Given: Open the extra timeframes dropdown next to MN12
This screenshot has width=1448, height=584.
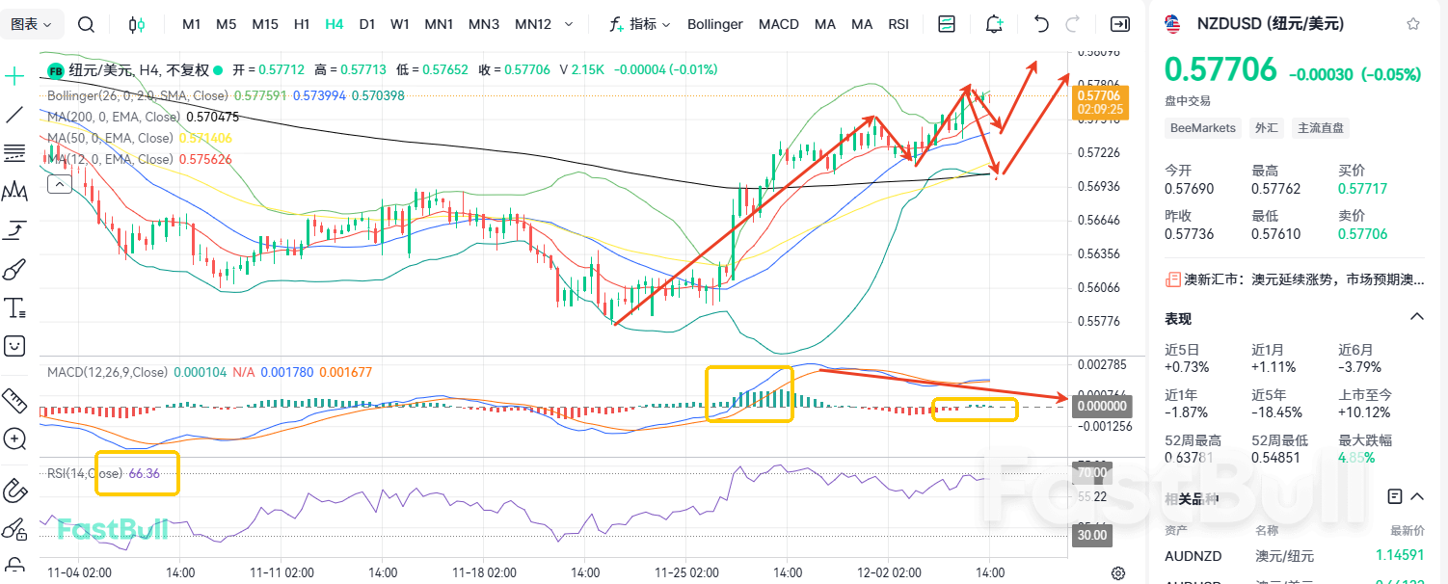Looking at the screenshot, I should tap(569, 23).
